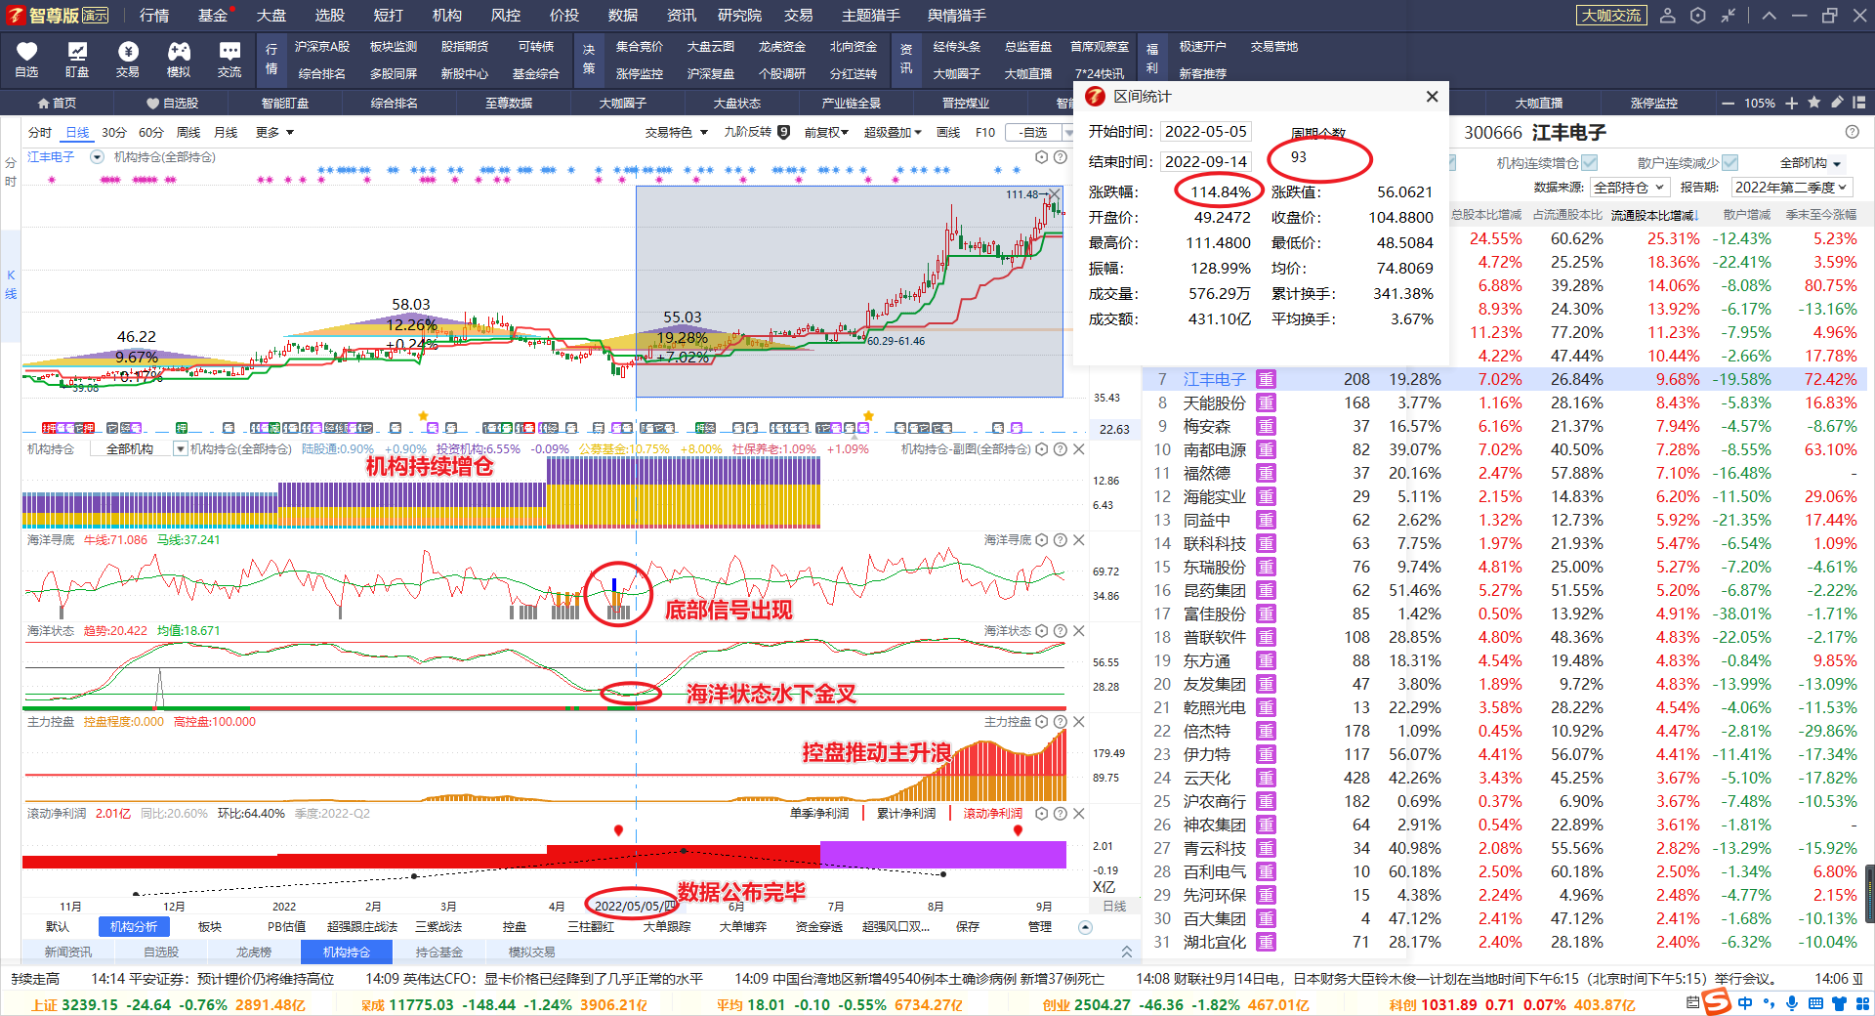Open the 行情 menu
The width and height of the screenshot is (1875, 1016).
(154, 16)
